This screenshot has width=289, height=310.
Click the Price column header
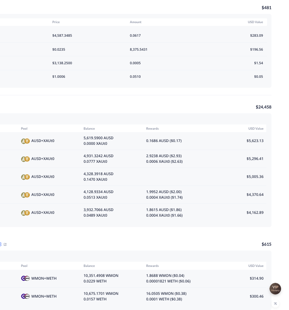pos(56,22)
